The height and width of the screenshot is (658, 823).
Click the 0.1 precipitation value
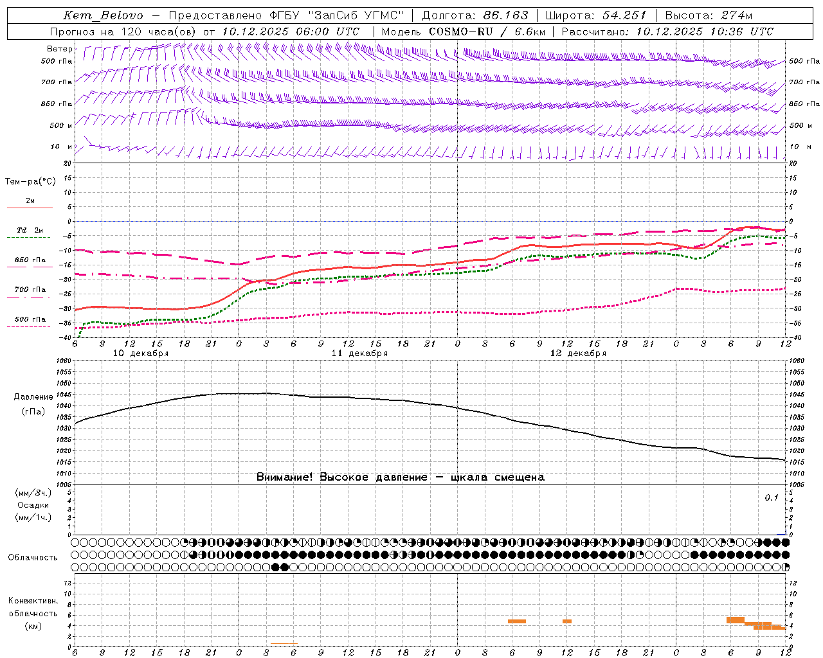(x=772, y=498)
